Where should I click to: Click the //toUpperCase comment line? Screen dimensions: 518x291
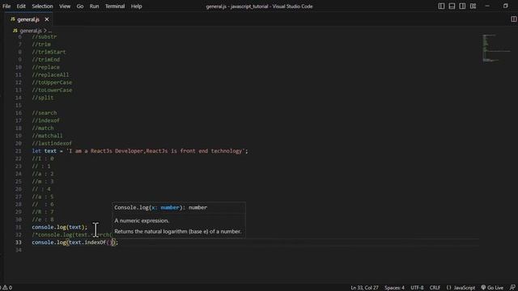[x=52, y=82]
